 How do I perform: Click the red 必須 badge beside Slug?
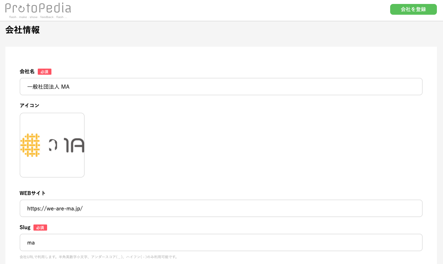tap(40, 228)
